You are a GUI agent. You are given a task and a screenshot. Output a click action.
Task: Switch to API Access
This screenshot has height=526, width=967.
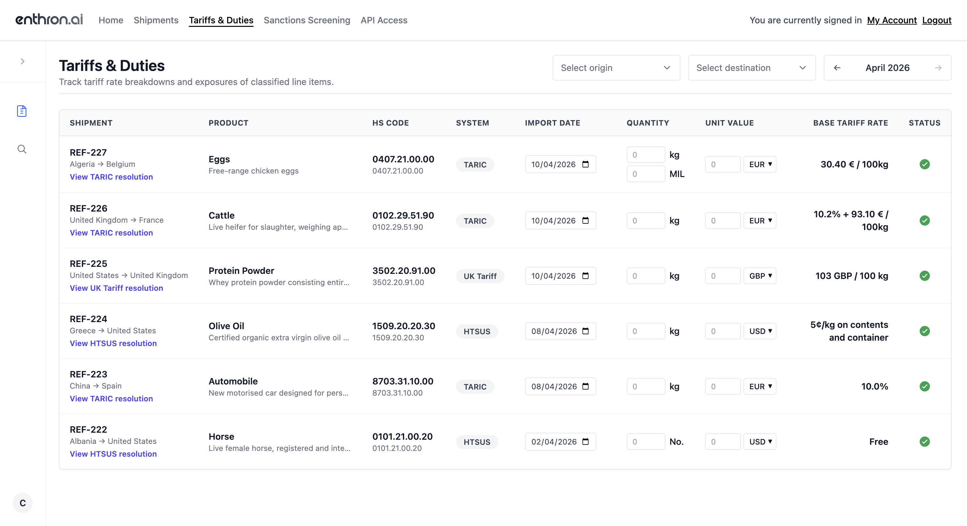point(384,20)
